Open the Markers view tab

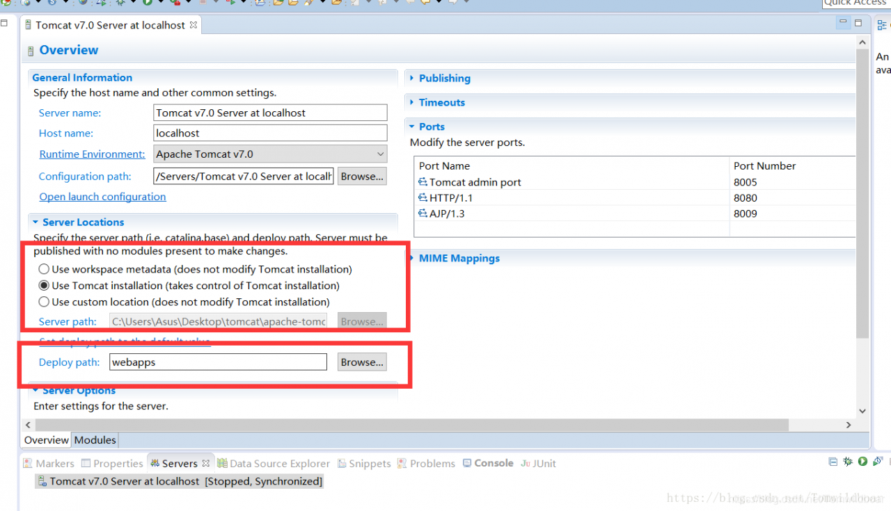pyautogui.click(x=49, y=464)
